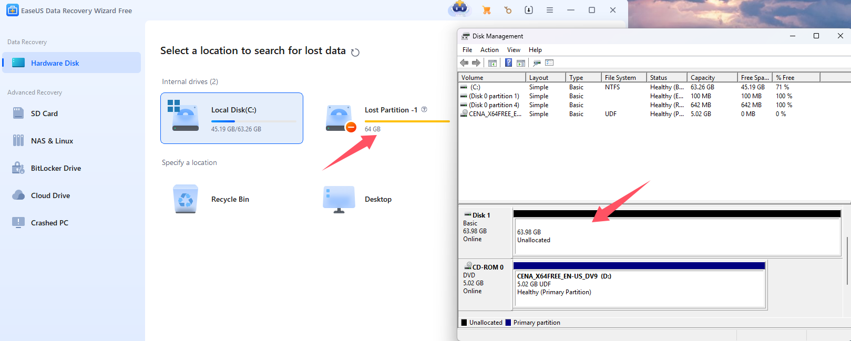Maximize the Disk Management window
Viewport: 851px width, 341px height.
point(816,36)
